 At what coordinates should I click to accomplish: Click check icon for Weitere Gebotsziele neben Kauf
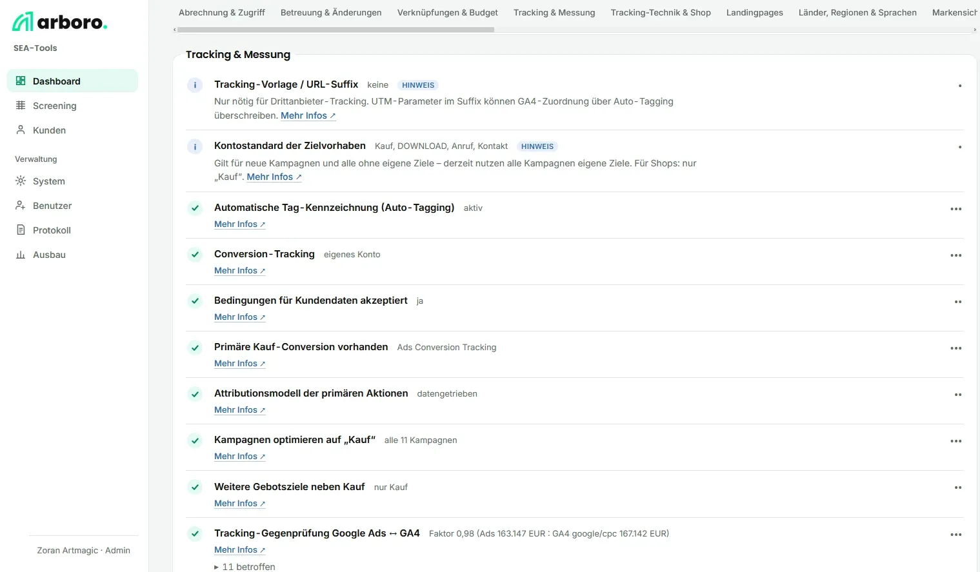click(x=195, y=487)
